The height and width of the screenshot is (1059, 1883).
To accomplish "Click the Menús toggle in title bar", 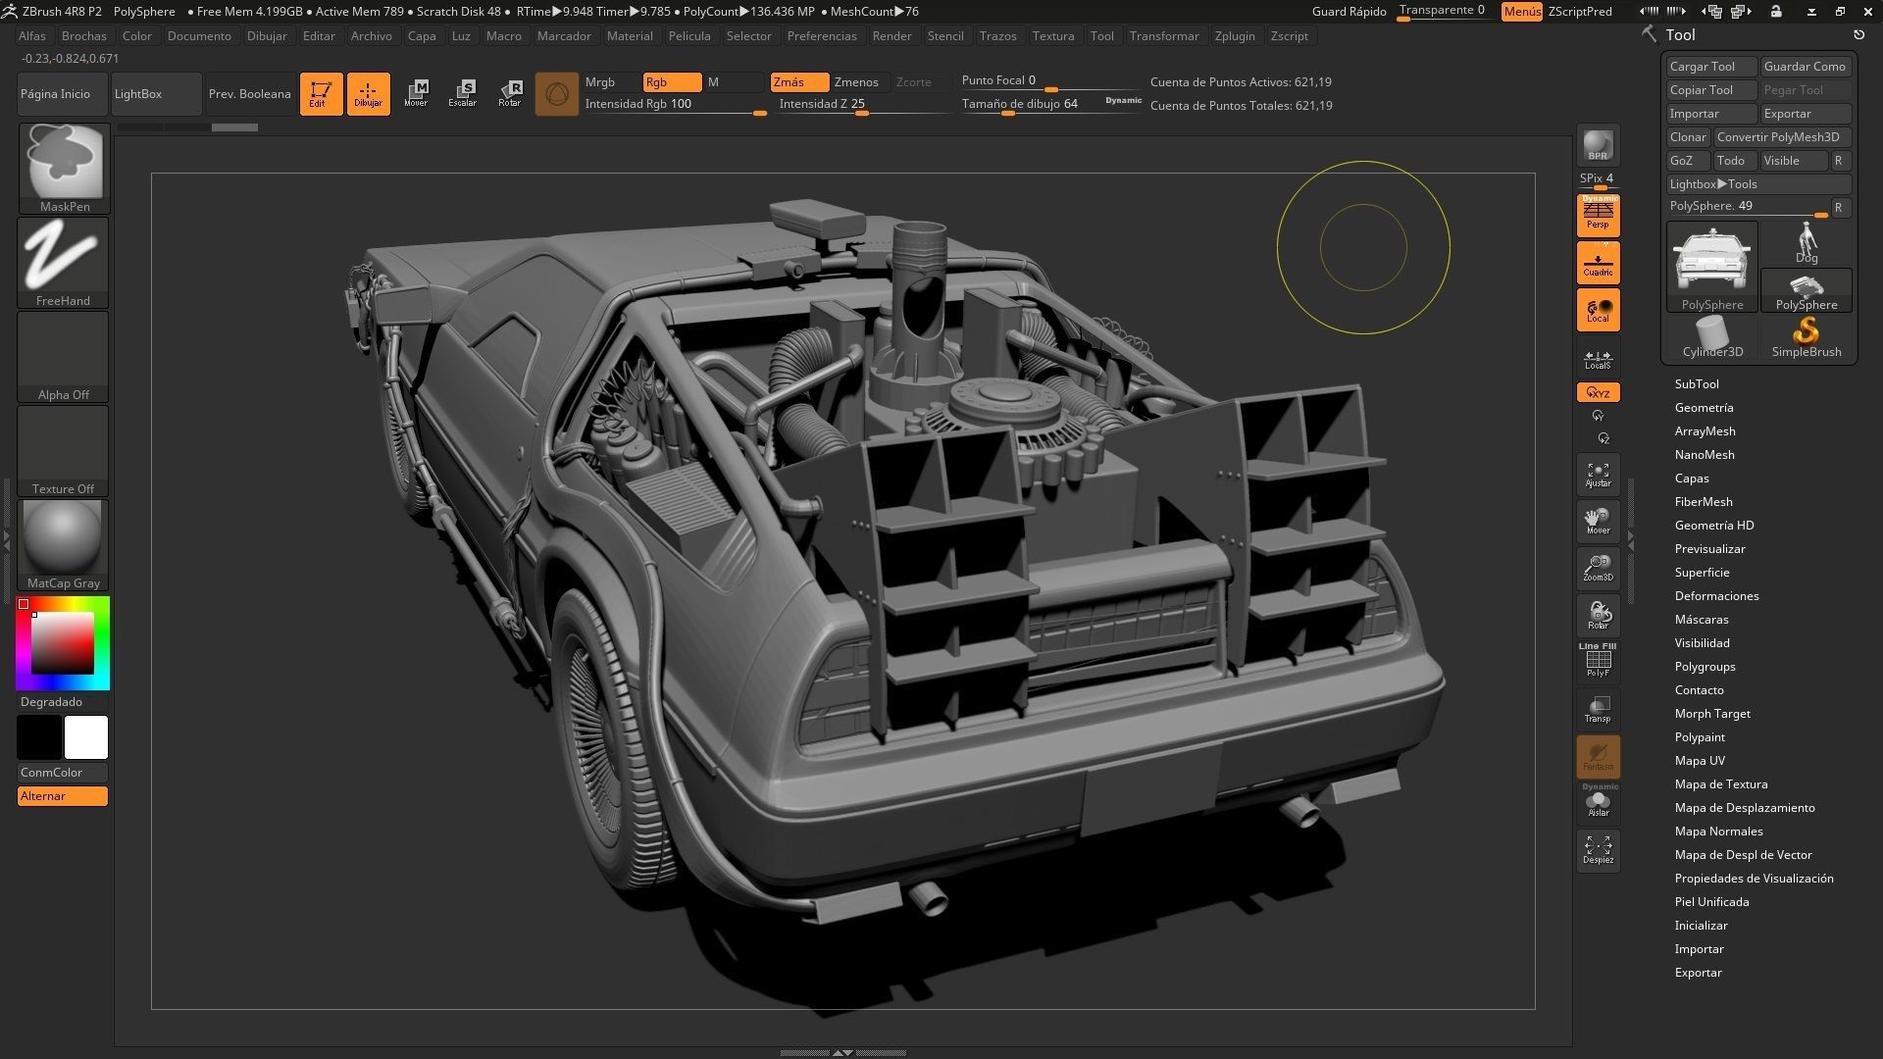I will [x=1522, y=12].
